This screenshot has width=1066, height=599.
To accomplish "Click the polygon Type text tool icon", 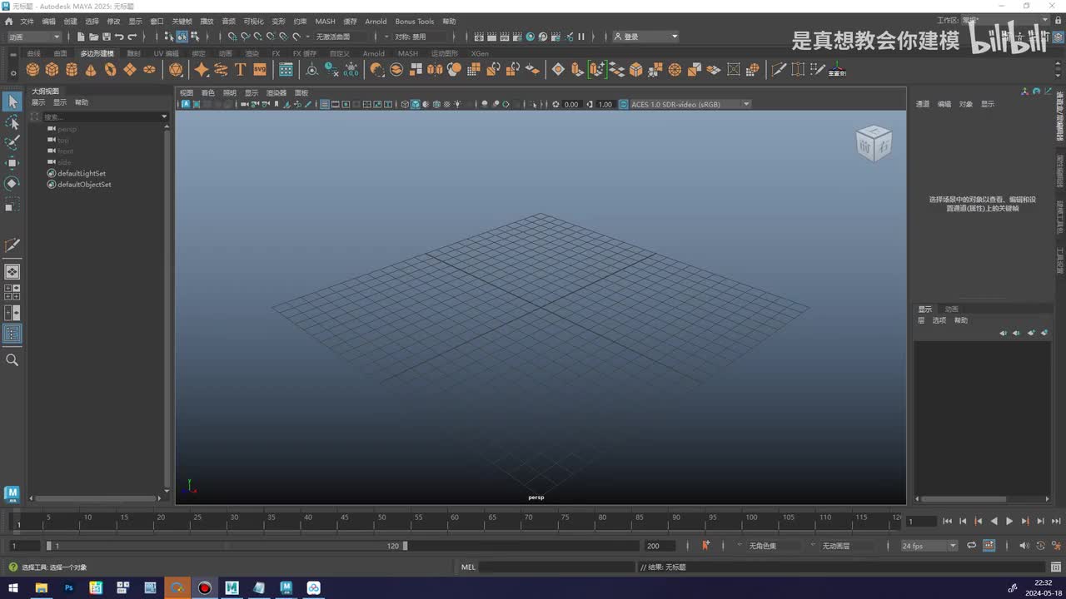I will coord(241,70).
